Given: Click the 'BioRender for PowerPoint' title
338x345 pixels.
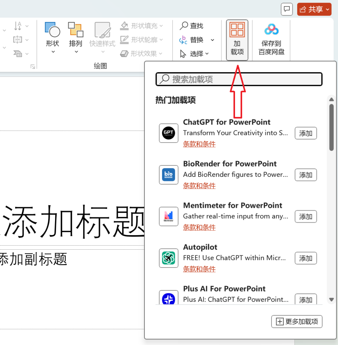Looking at the screenshot, I should (x=230, y=164).
